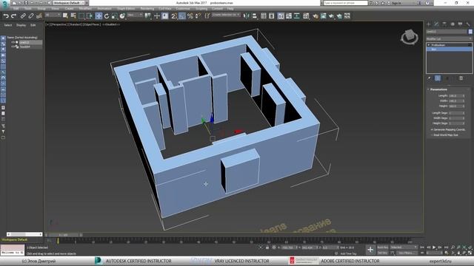Click the Rectangular Selection Region icon
The width and height of the screenshot is (474, 266).
coord(81,16)
